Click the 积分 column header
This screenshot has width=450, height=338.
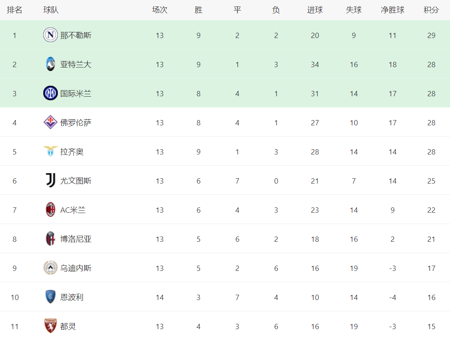pos(431,10)
